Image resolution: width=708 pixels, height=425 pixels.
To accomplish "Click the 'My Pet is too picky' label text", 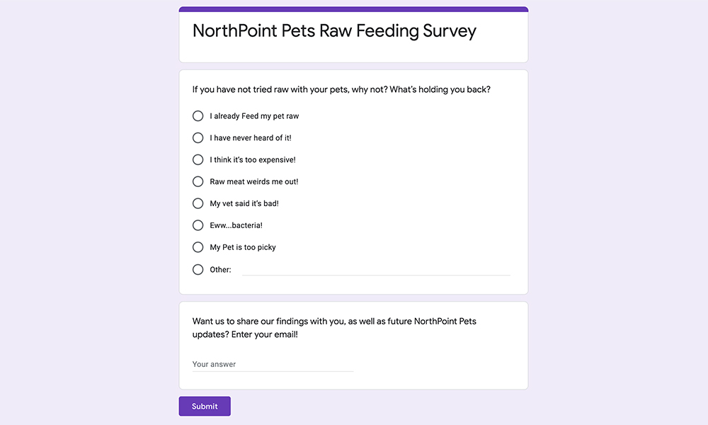I will tap(242, 247).
